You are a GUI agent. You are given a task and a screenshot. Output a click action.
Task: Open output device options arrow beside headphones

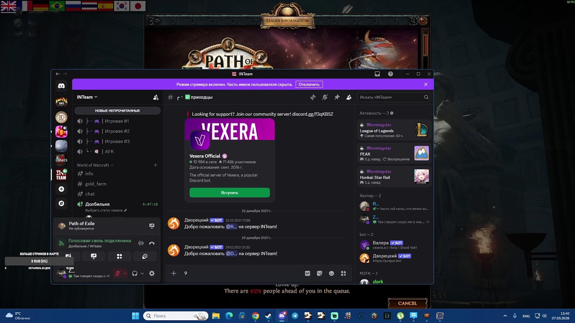tap(142, 273)
